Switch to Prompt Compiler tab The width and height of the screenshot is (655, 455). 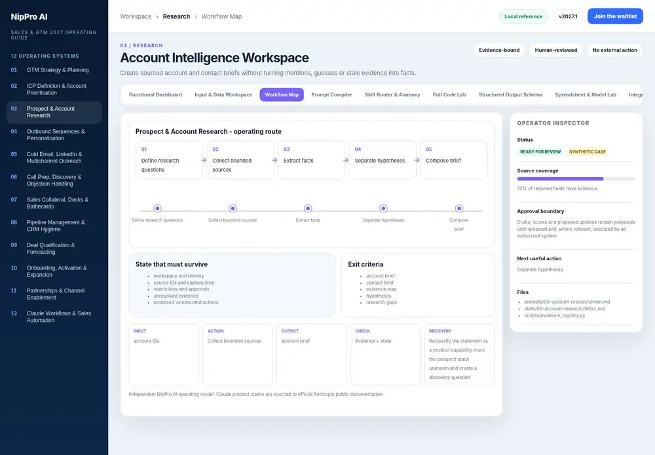click(x=331, y=95)
